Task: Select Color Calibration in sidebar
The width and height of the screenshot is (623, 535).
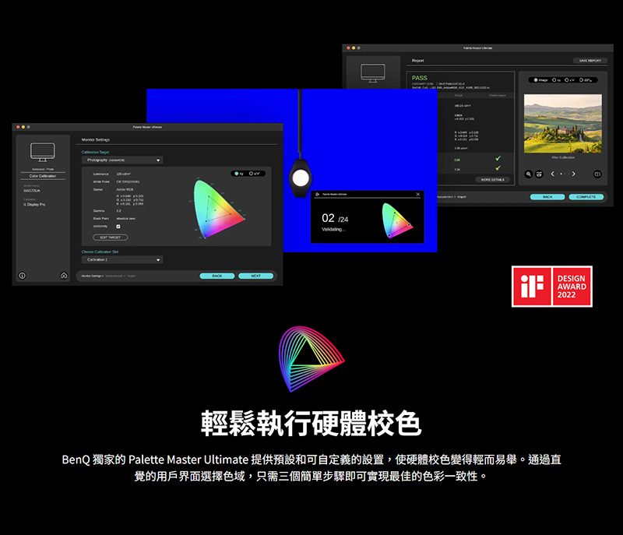Action: [43, 176]
